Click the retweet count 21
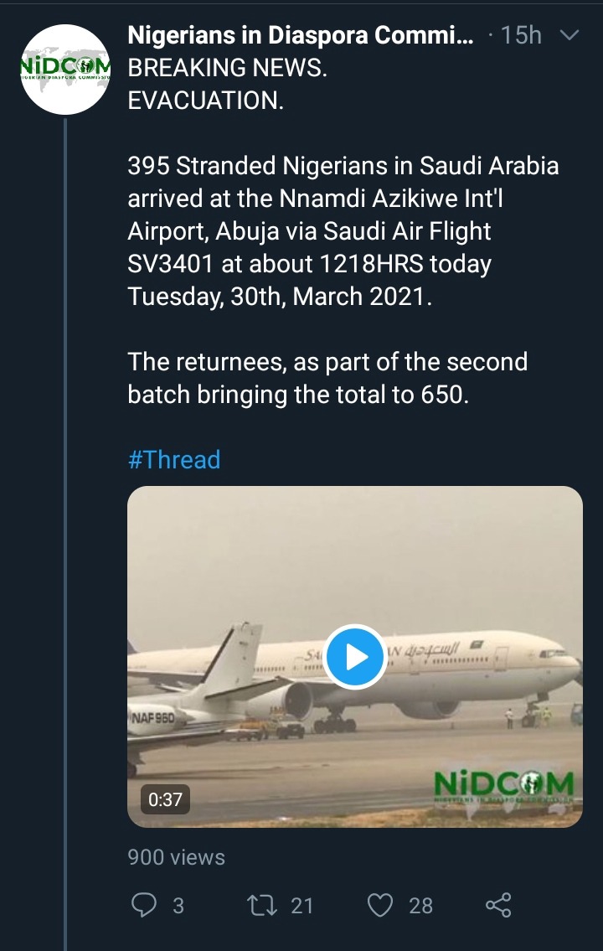This screenshot has height=951, width=603. tap(301, 906)
